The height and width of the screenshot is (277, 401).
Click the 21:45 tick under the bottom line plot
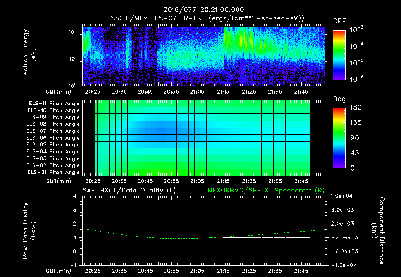pyautogui.click(x=301, y=271)
